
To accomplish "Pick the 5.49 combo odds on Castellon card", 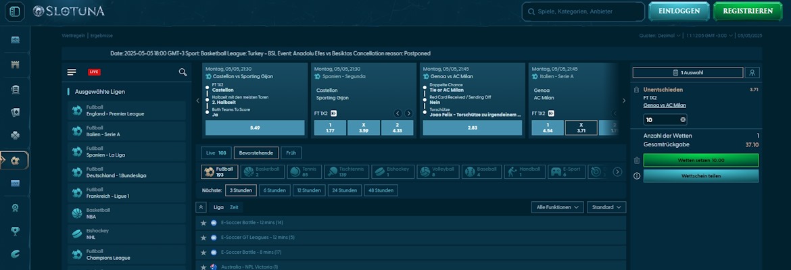I will [255, 128].
